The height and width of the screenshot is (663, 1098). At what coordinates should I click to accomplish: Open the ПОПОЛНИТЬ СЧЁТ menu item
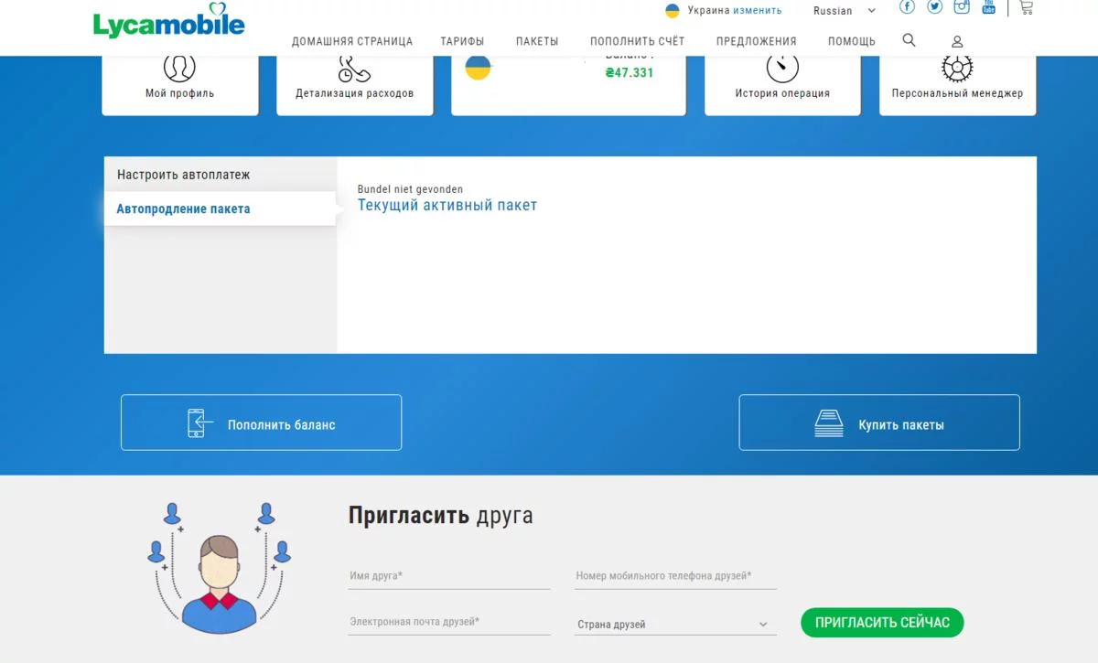click(637, 41)
